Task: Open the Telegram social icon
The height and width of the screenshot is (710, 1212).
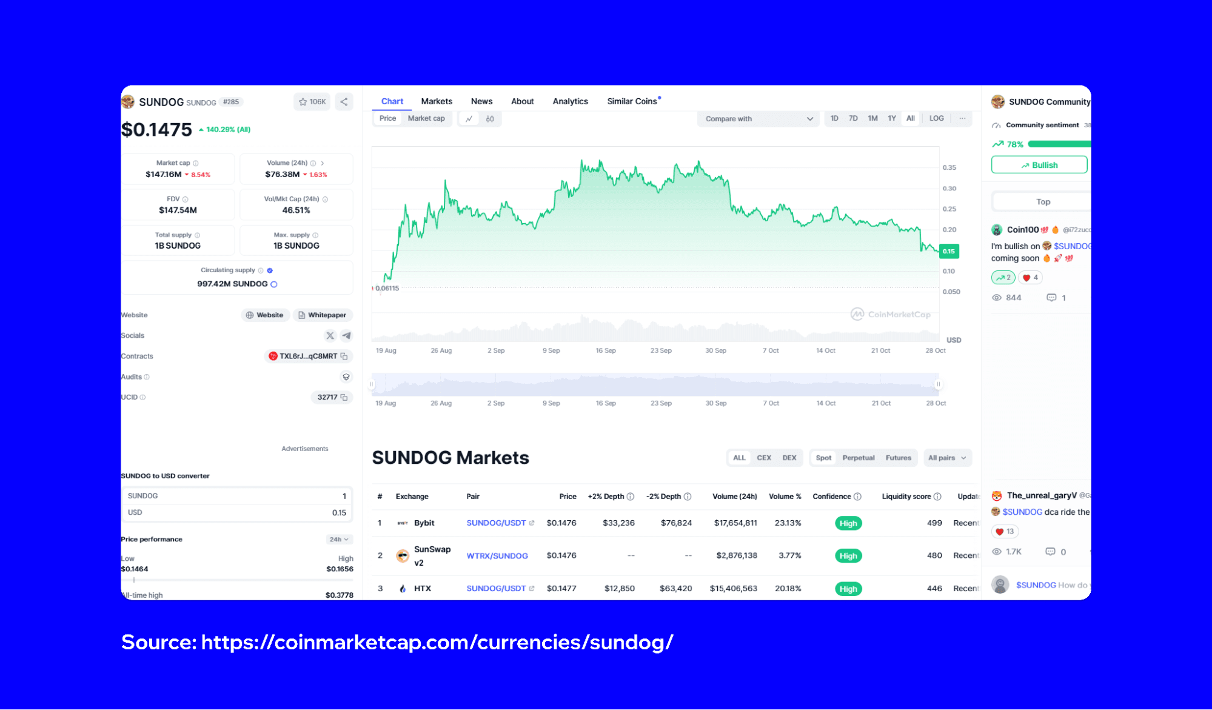Action: point(346,335)
